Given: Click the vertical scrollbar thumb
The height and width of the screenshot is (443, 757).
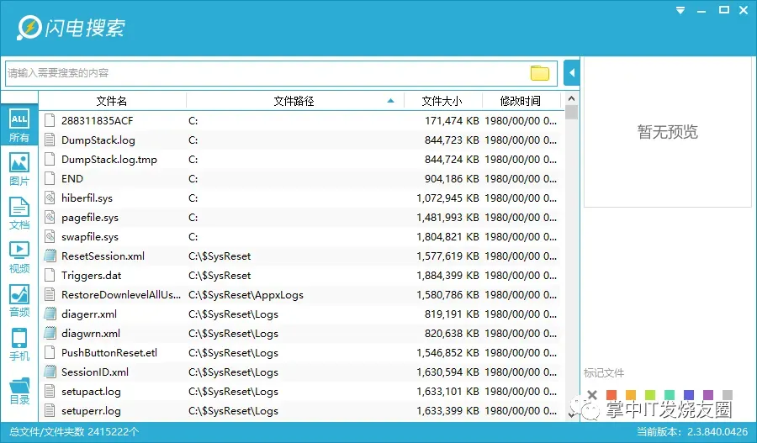Looking at the screenshot, I should click(572, 112).
